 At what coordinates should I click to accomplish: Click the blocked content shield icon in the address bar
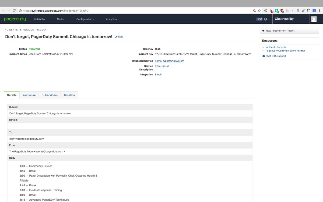click(254, 11)
